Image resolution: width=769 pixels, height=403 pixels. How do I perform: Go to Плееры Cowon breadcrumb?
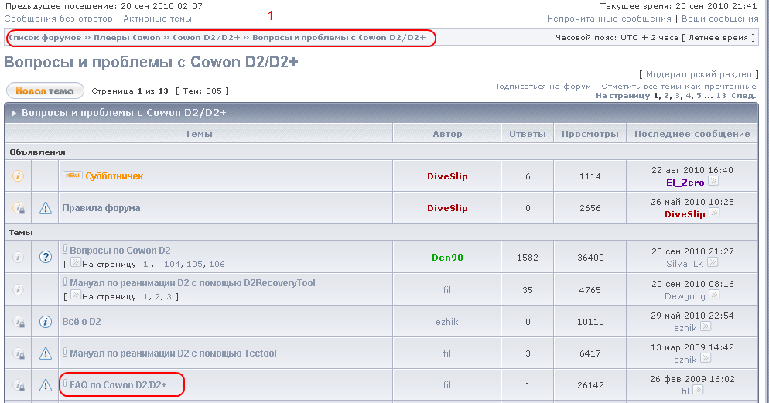point(127,38)
